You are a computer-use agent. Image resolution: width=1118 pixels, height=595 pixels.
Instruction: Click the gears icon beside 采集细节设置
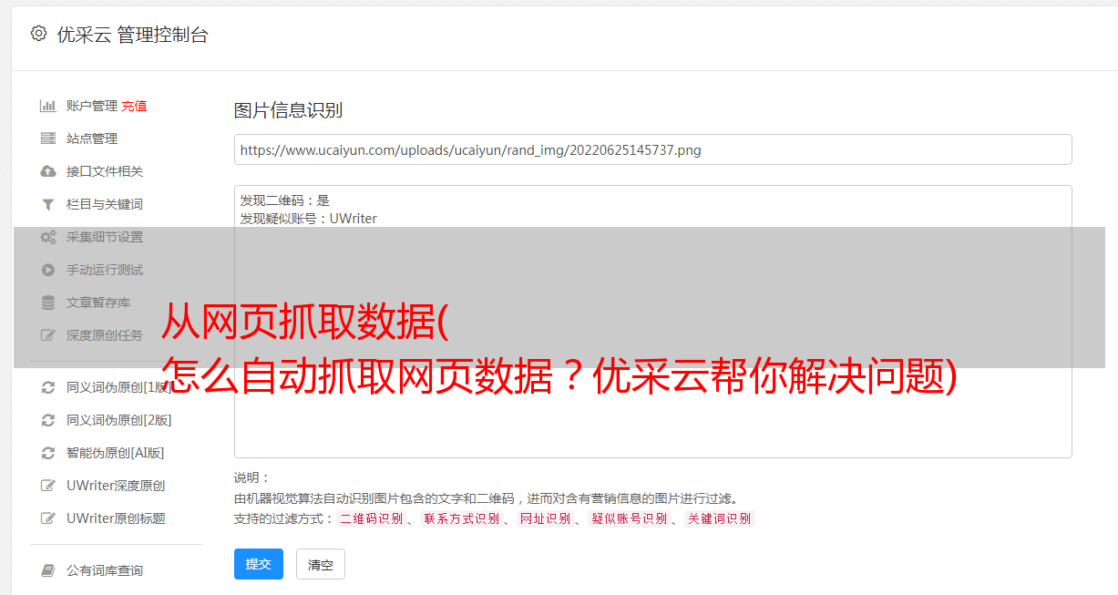click(x=48, y=237)
